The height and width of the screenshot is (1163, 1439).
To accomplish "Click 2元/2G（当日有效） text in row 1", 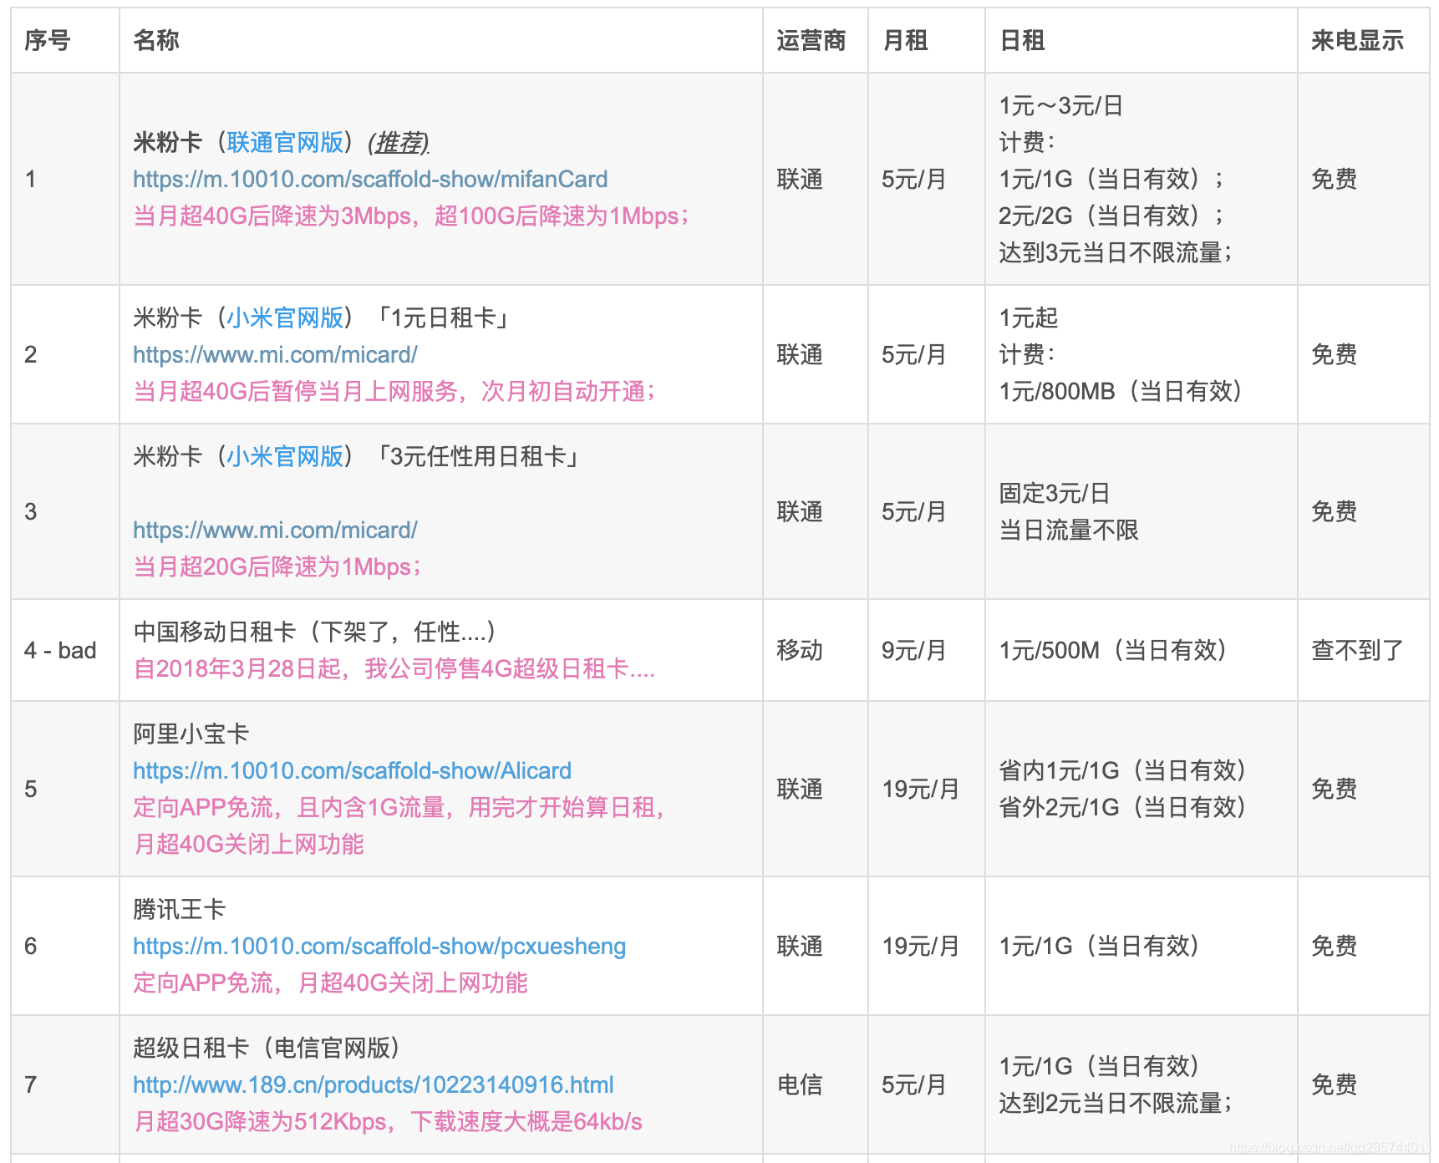I will (x=1111, y=216).
